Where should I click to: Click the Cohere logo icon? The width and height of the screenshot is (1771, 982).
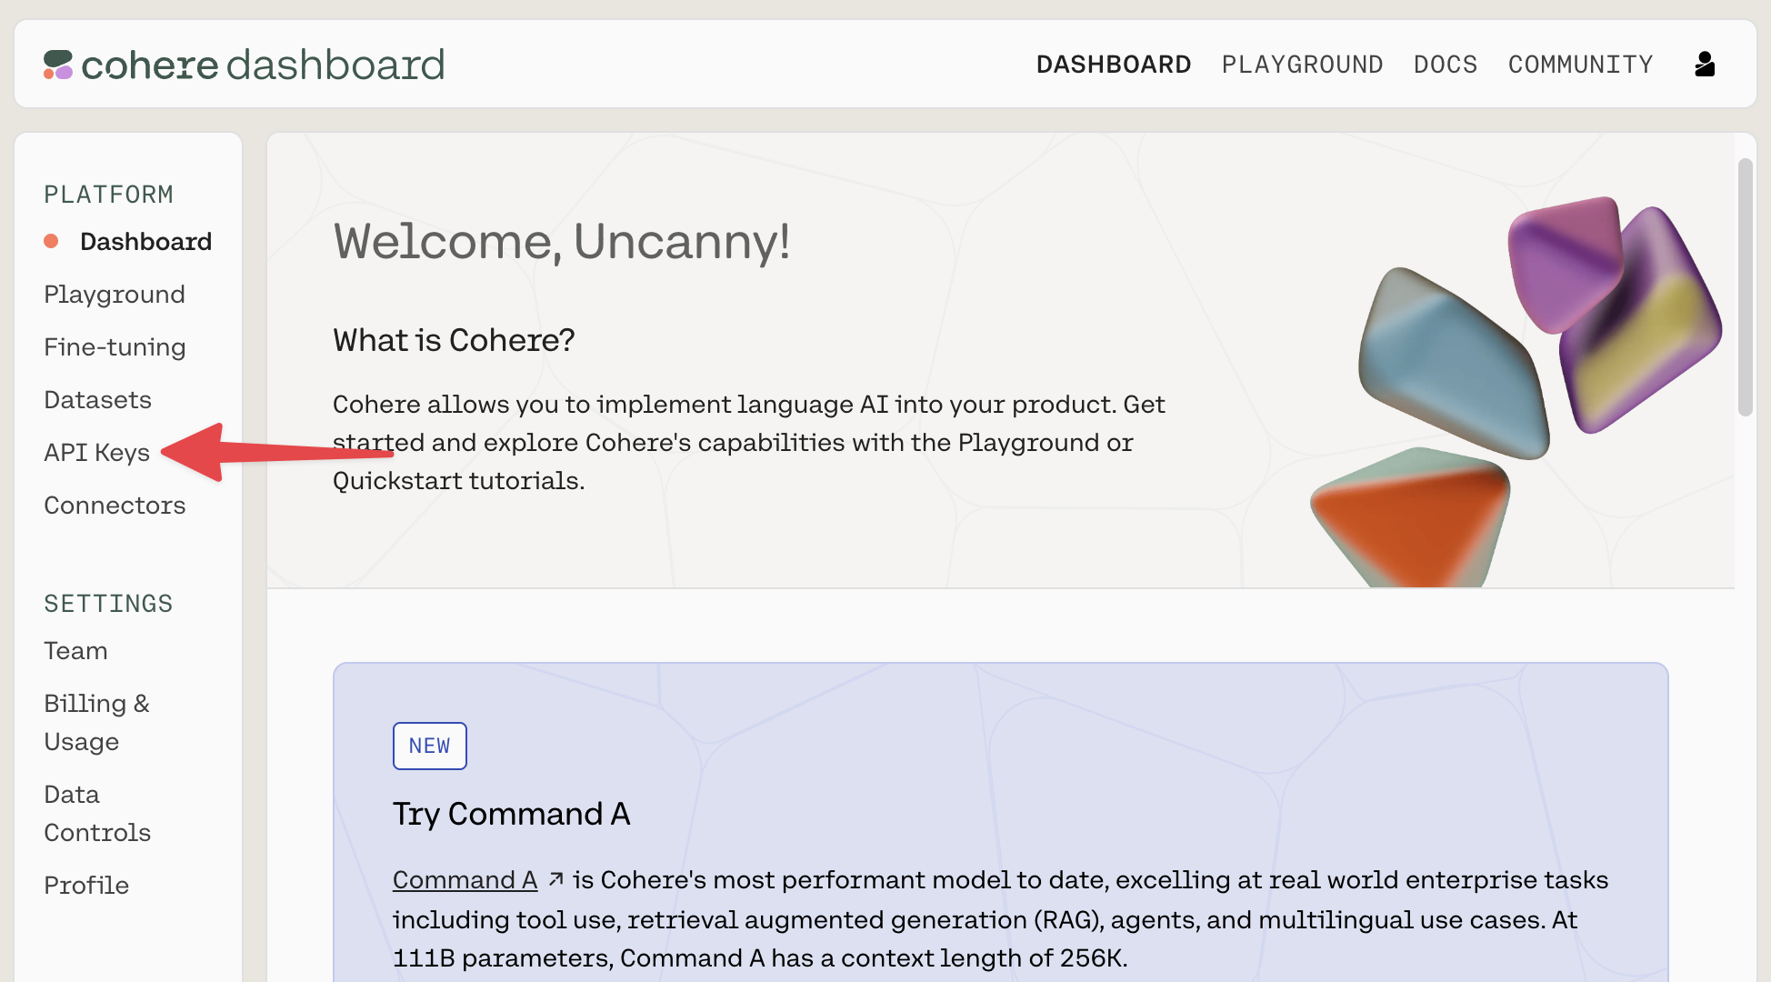pos(58,65)
